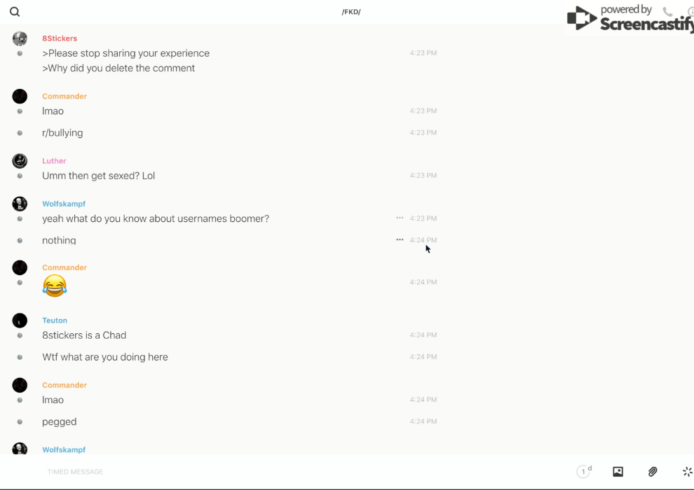Click the 4:24 PM timestamp beside "pegged"
Screen dimensions: 694x490
click(x=423, y=421)
